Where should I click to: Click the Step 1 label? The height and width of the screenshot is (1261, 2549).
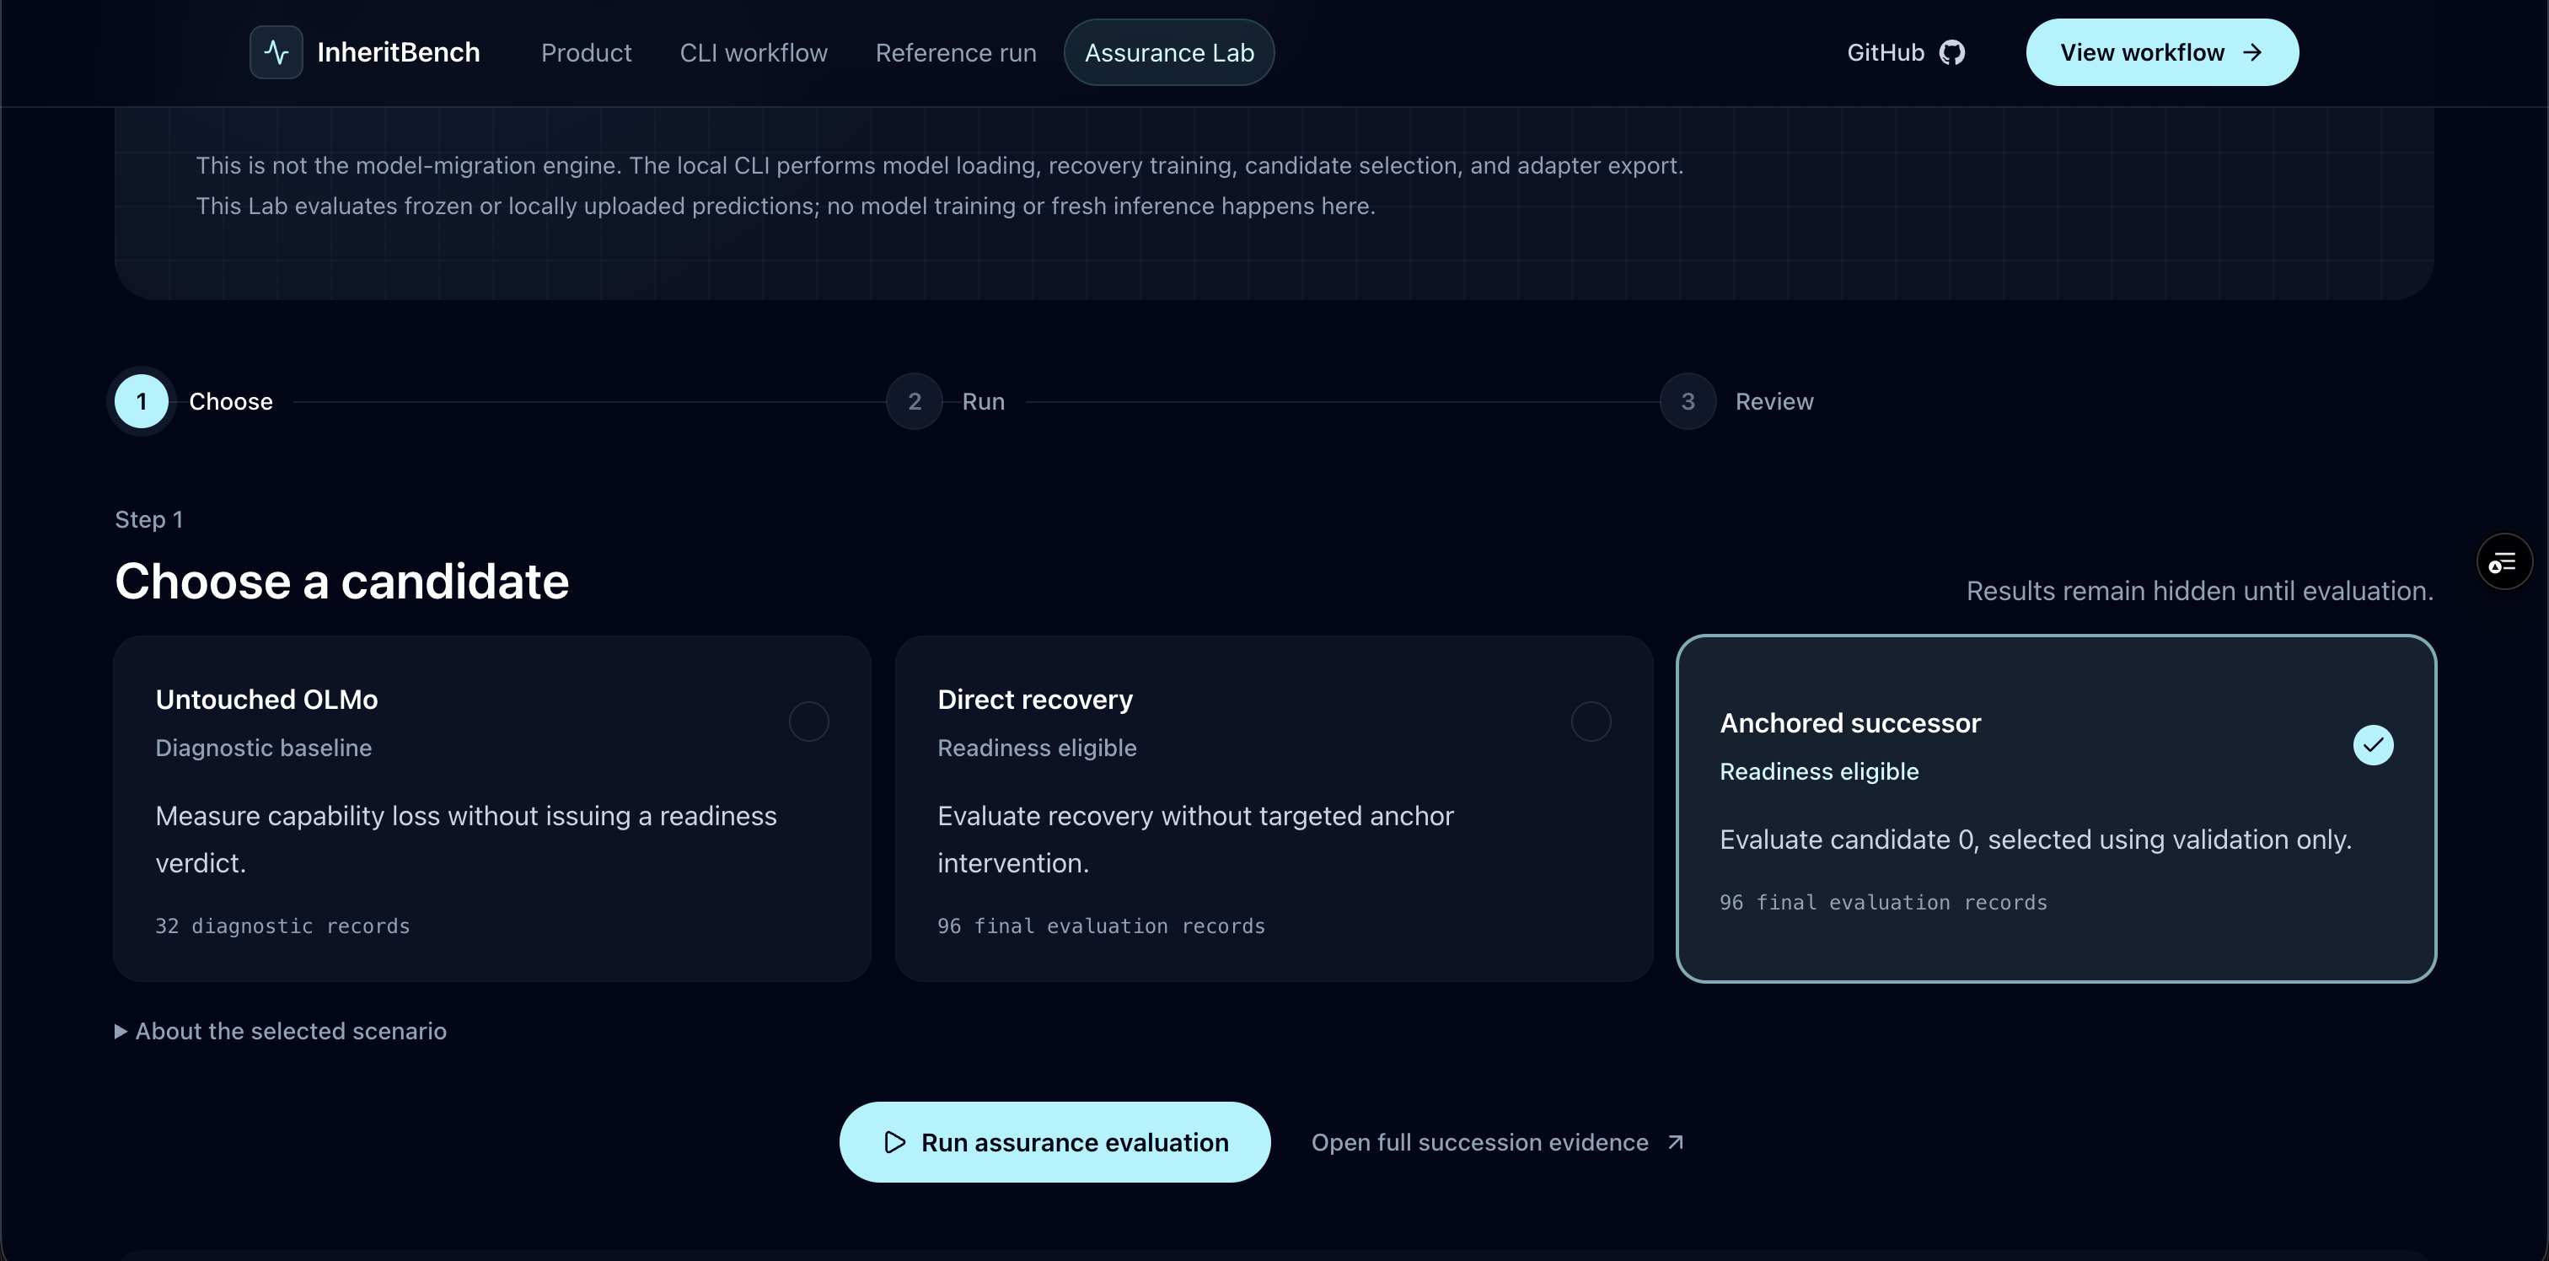(x=148, y=519)
